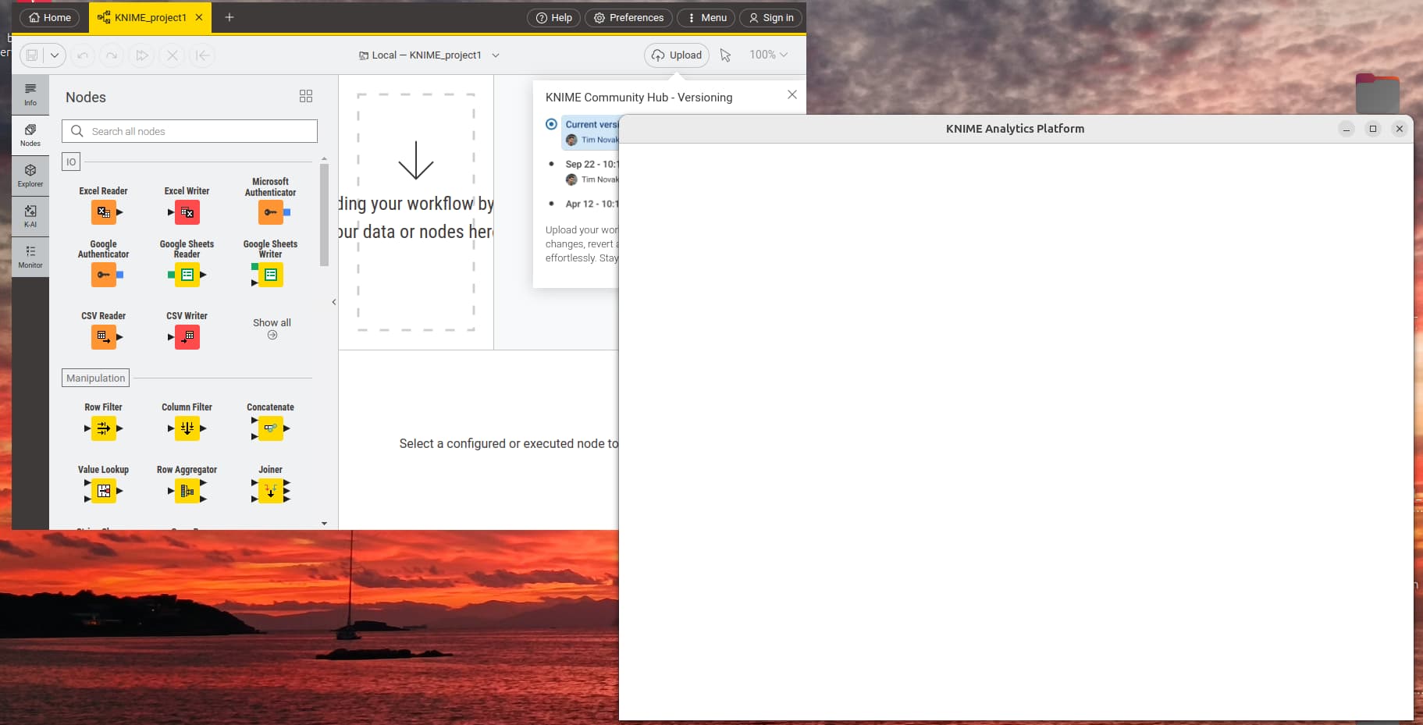Select the Row Filter node icon
Image resolution: width=1423 pixels, height=725 pixels.
[104, 428]
